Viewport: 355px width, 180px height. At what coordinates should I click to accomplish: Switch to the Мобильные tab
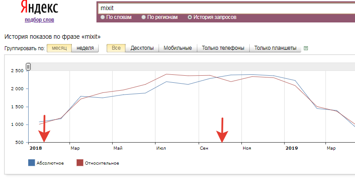pos(178,48)
